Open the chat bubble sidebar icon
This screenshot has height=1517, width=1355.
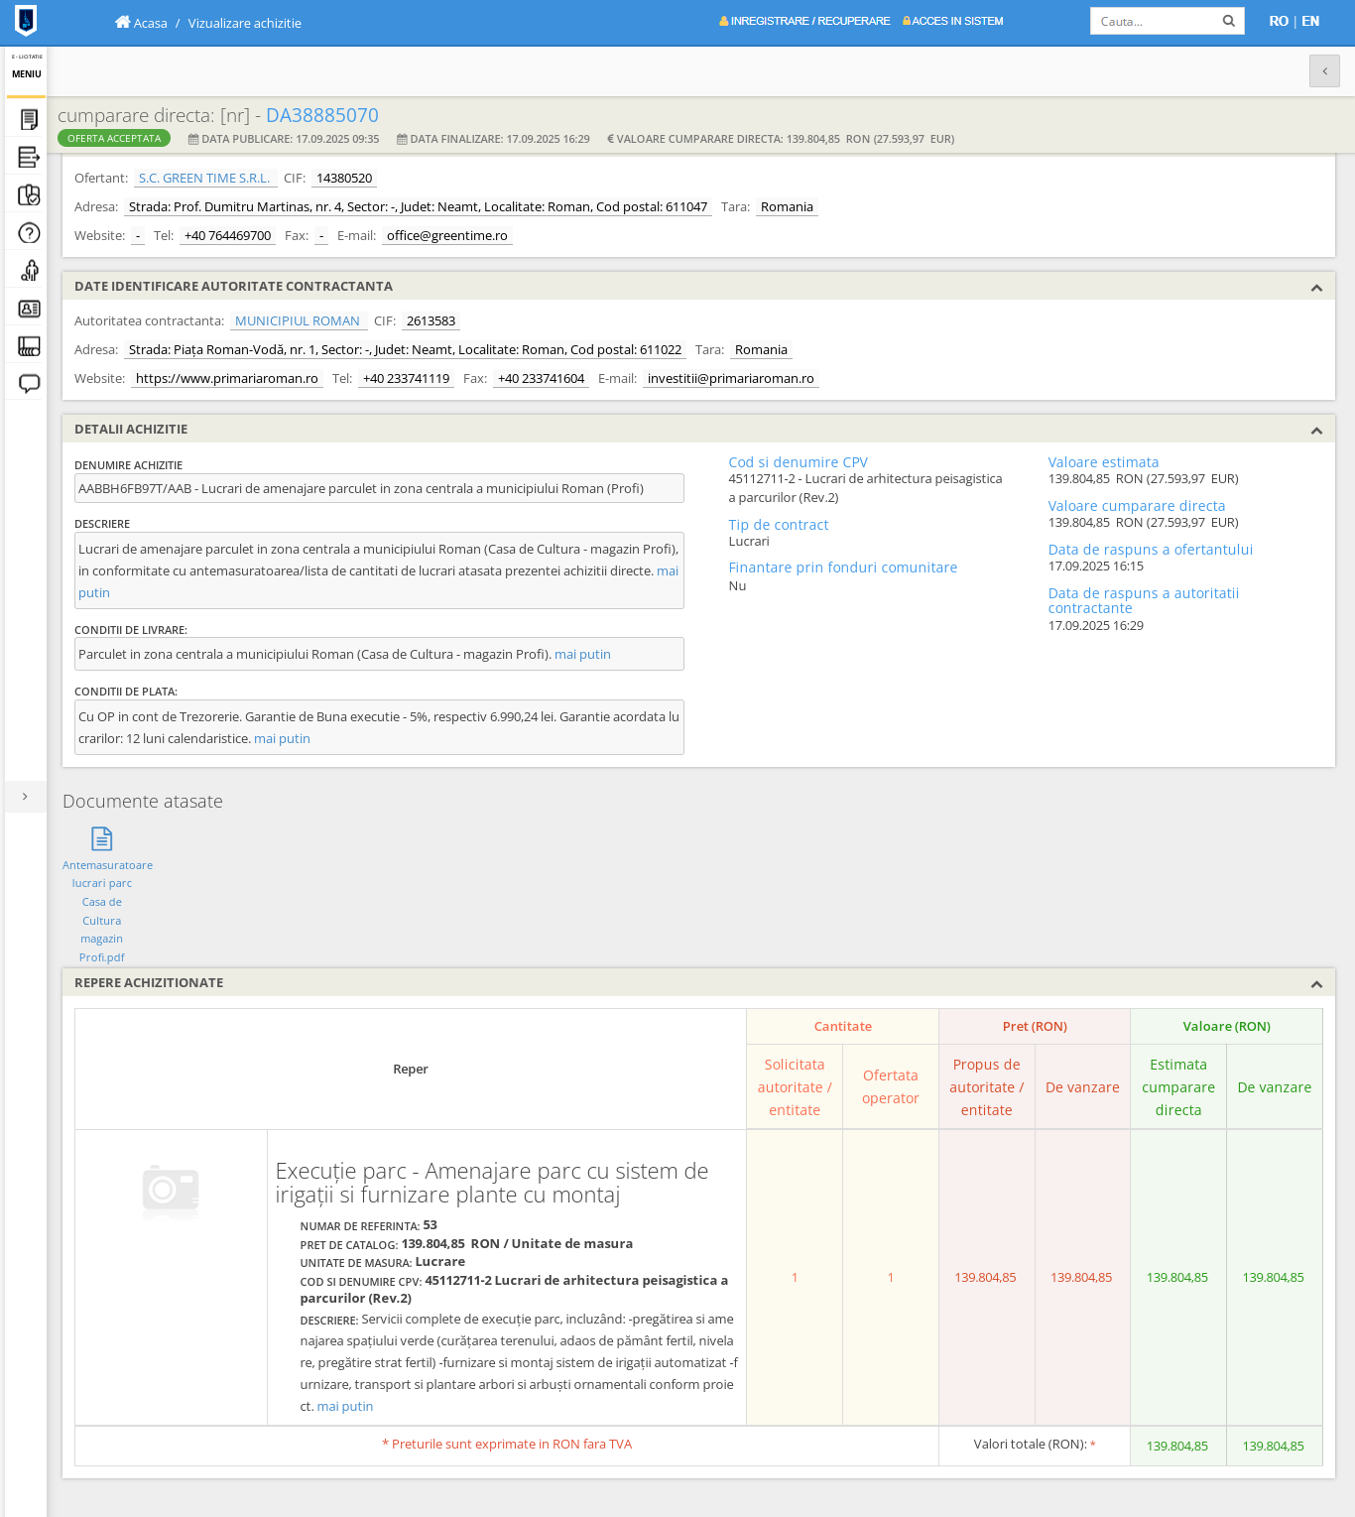pos(30,383)
